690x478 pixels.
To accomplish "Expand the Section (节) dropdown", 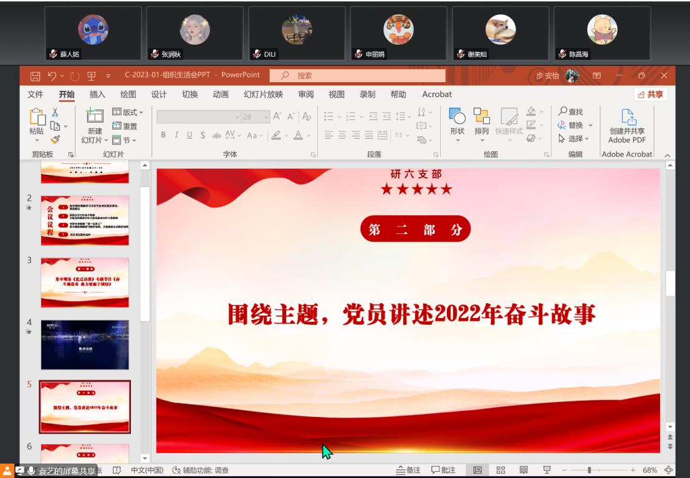I will click(124, 140).
